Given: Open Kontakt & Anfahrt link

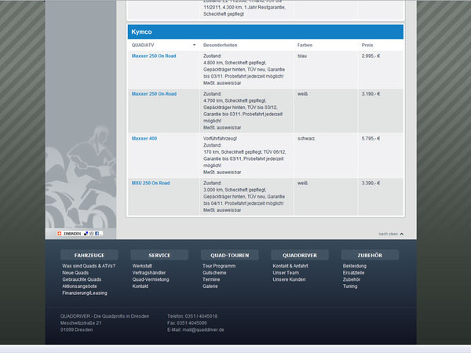Looking at the screenshot, I should 290,266.
